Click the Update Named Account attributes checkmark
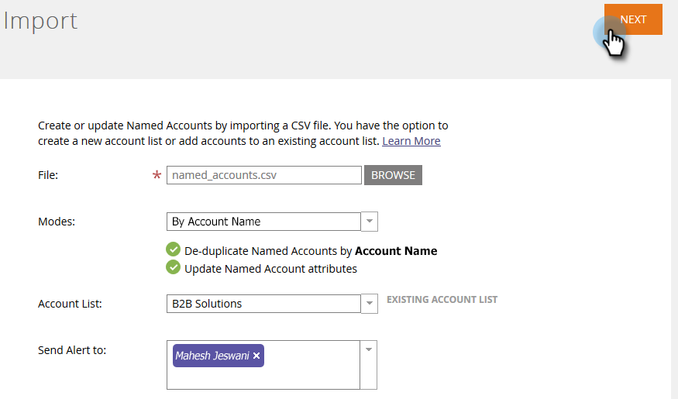The image size is (678, 399). (173, 268)
